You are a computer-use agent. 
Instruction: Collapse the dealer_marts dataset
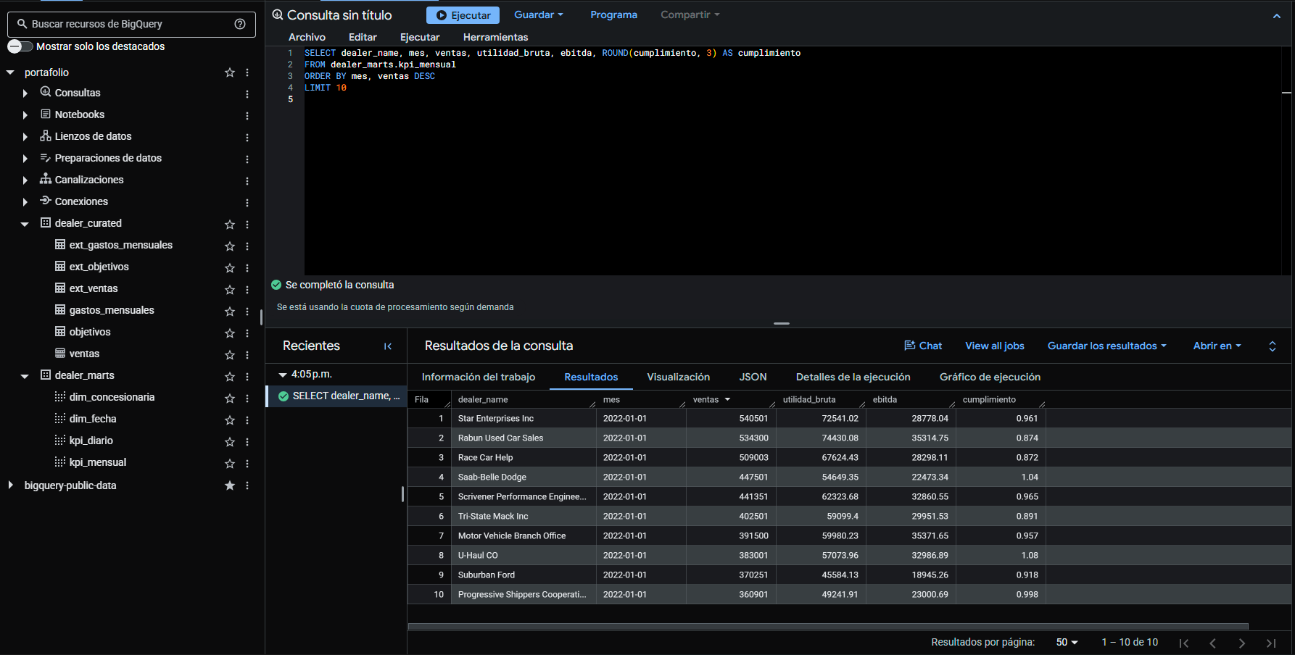tap(25, 376)
